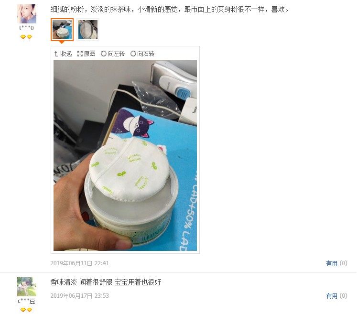Select the second review photo thumbnail
Image resolution: width=357 pixels, height=314 pixels.
[88, 30]
